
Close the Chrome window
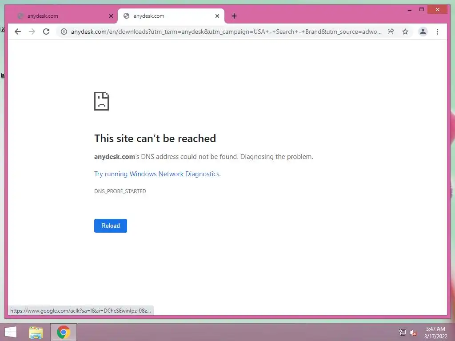[438, 10]
